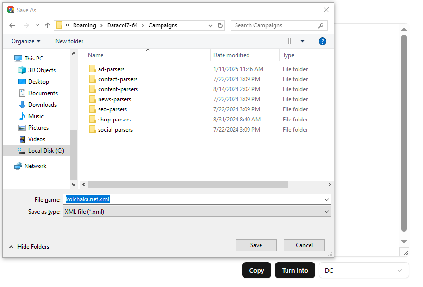This screenshot has height=287, width=423.
Task: Select the content-parsers folder
Action: (118, 89)
